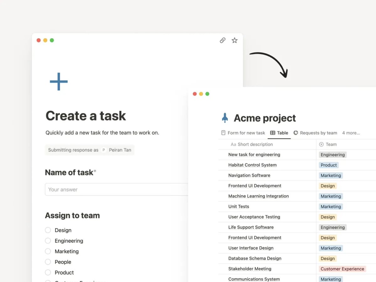Open the Requests by team view
376x282 pixels.
pos(318,133)
